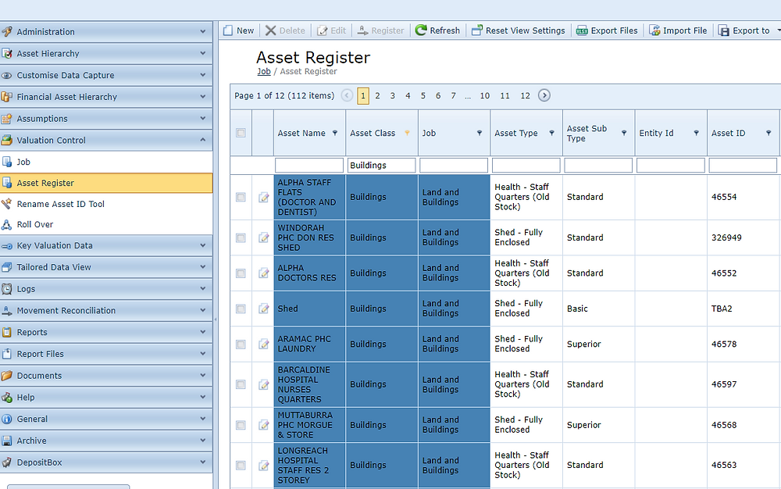
Task: Go to page 10 in pager
Action: click(x=485, y=95)
